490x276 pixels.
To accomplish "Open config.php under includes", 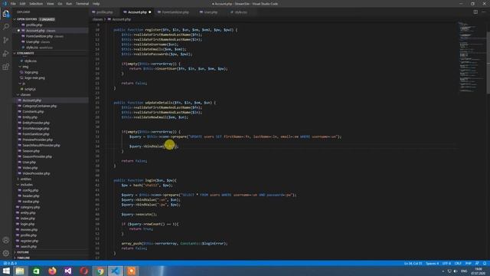I will tap(31, 190).
